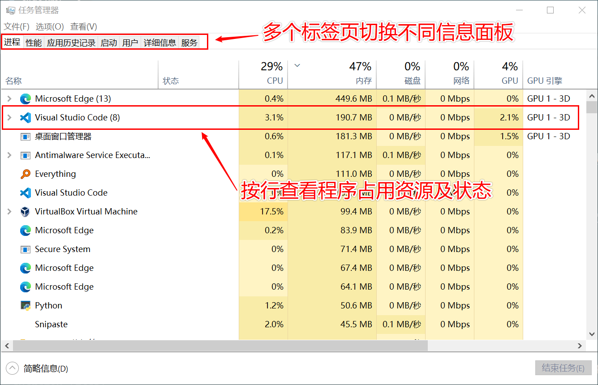Sort by the 状态 column header

pyautogui.click(x=199, y=74)
